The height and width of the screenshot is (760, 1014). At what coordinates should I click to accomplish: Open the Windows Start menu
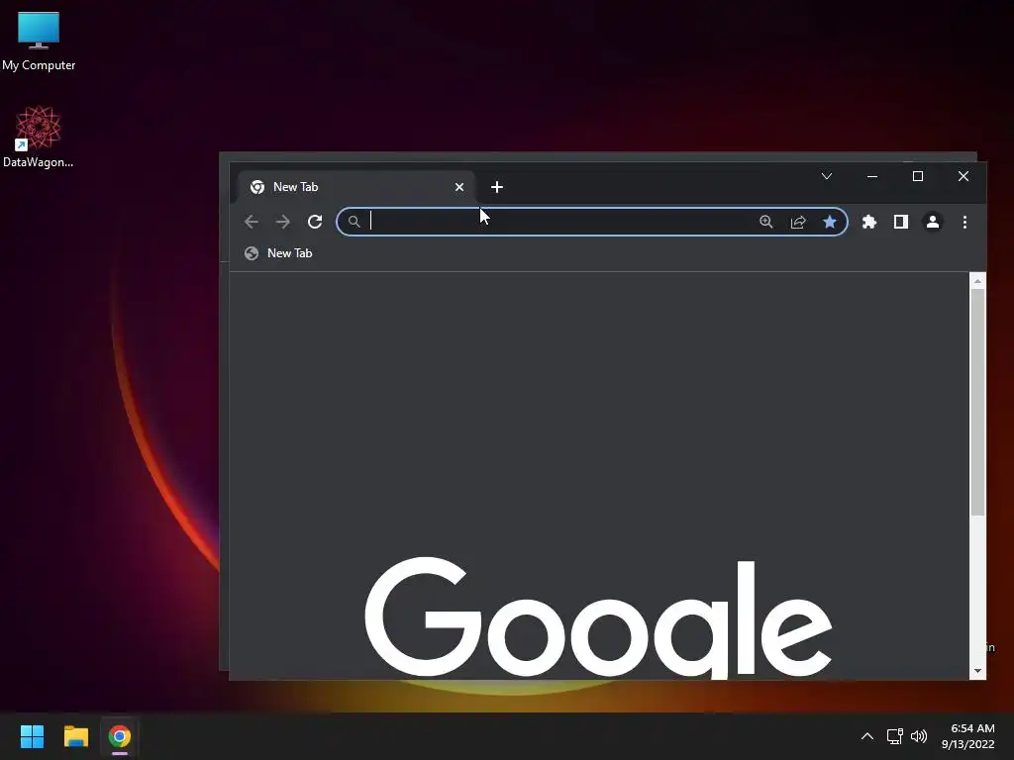[32, 736]
